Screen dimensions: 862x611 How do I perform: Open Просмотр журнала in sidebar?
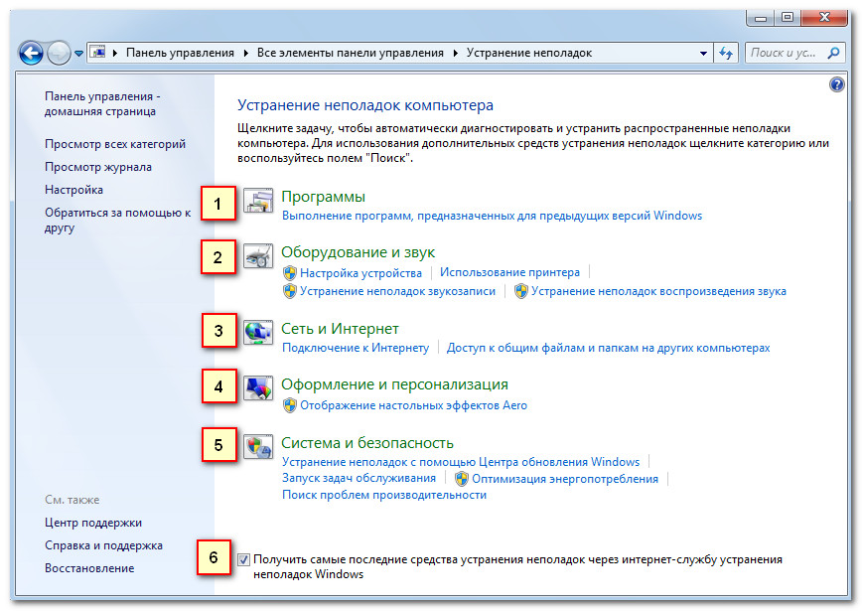pos(98,167)
